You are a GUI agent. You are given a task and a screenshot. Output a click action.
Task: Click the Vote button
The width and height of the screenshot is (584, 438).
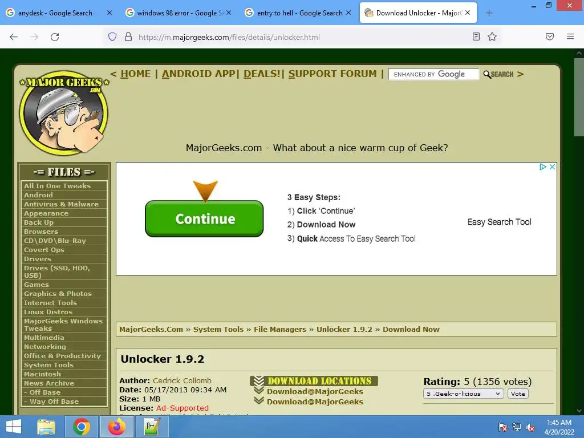point(518,394)
